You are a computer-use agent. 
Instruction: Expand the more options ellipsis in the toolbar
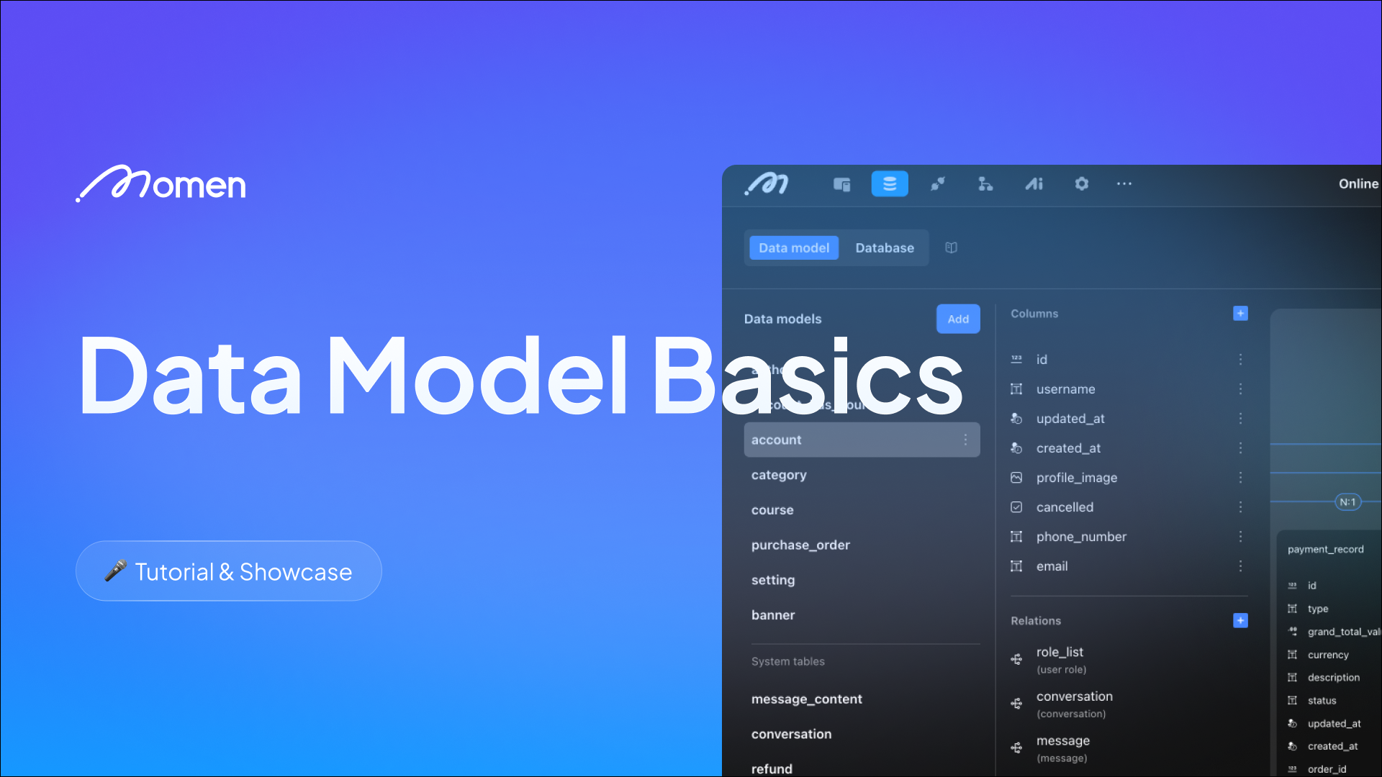(x=1124, y=184)
